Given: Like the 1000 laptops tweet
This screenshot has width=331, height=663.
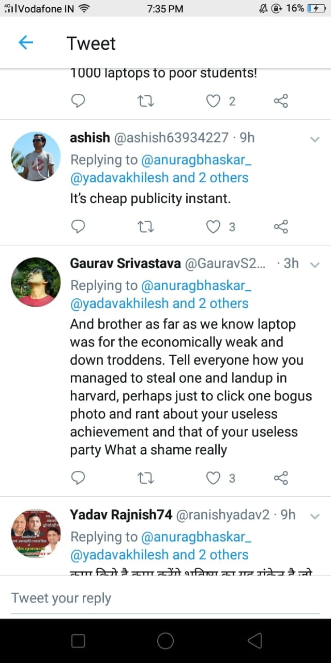Looking at the screenshot, I should (x=214, y=101).
